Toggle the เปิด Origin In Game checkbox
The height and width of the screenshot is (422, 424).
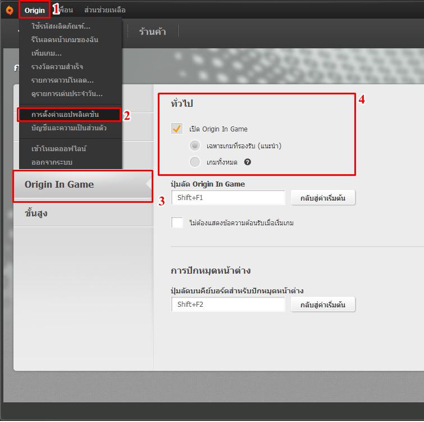[177, 129]
